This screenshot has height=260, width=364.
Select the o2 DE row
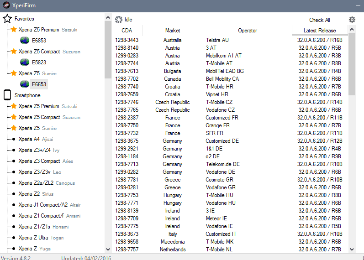pos(230,156)
